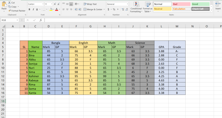Open the General number format dropdown
This screenshot has width=222, height=118.
coord(127,4)
